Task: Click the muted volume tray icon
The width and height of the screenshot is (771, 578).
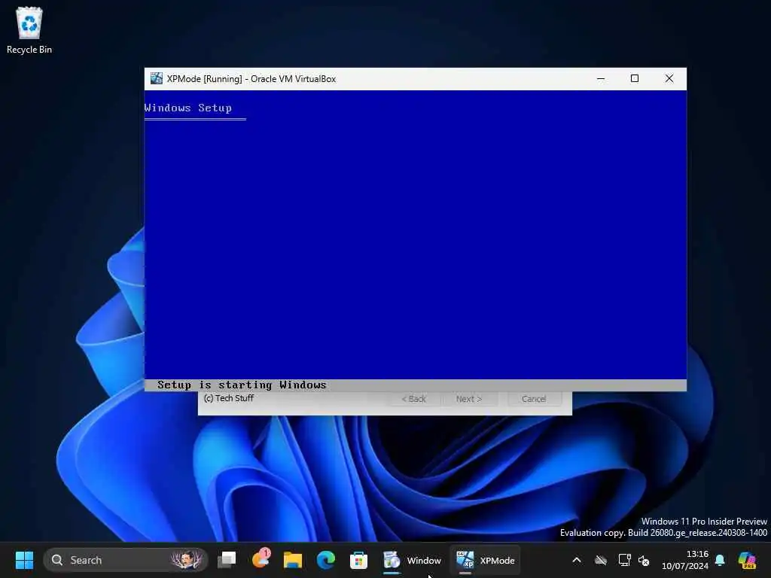Action: 644,560
